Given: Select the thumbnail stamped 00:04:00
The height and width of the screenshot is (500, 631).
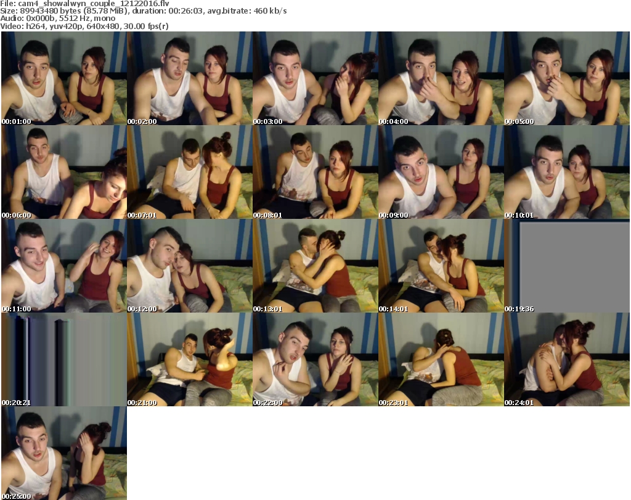Looking at the screenshot, I should coord(441,78).
